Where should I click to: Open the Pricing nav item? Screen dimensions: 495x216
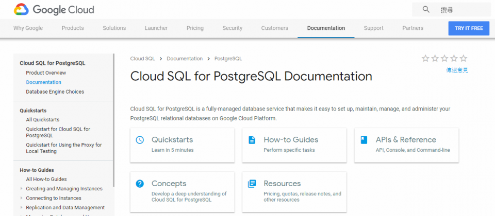195,28
